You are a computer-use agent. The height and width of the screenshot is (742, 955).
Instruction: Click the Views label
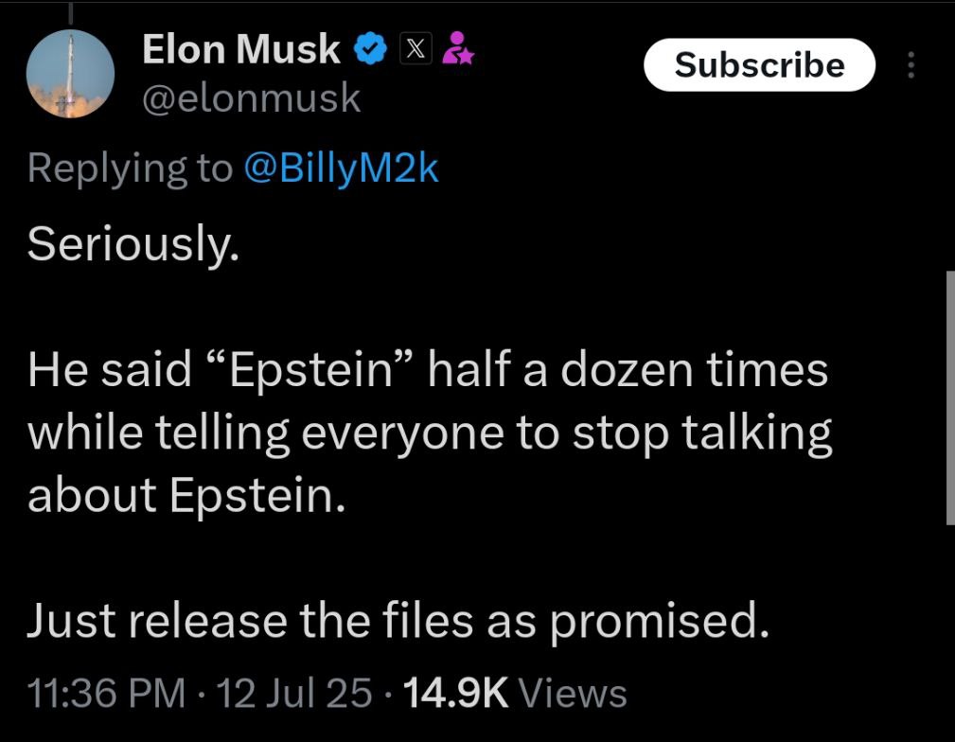573,693
